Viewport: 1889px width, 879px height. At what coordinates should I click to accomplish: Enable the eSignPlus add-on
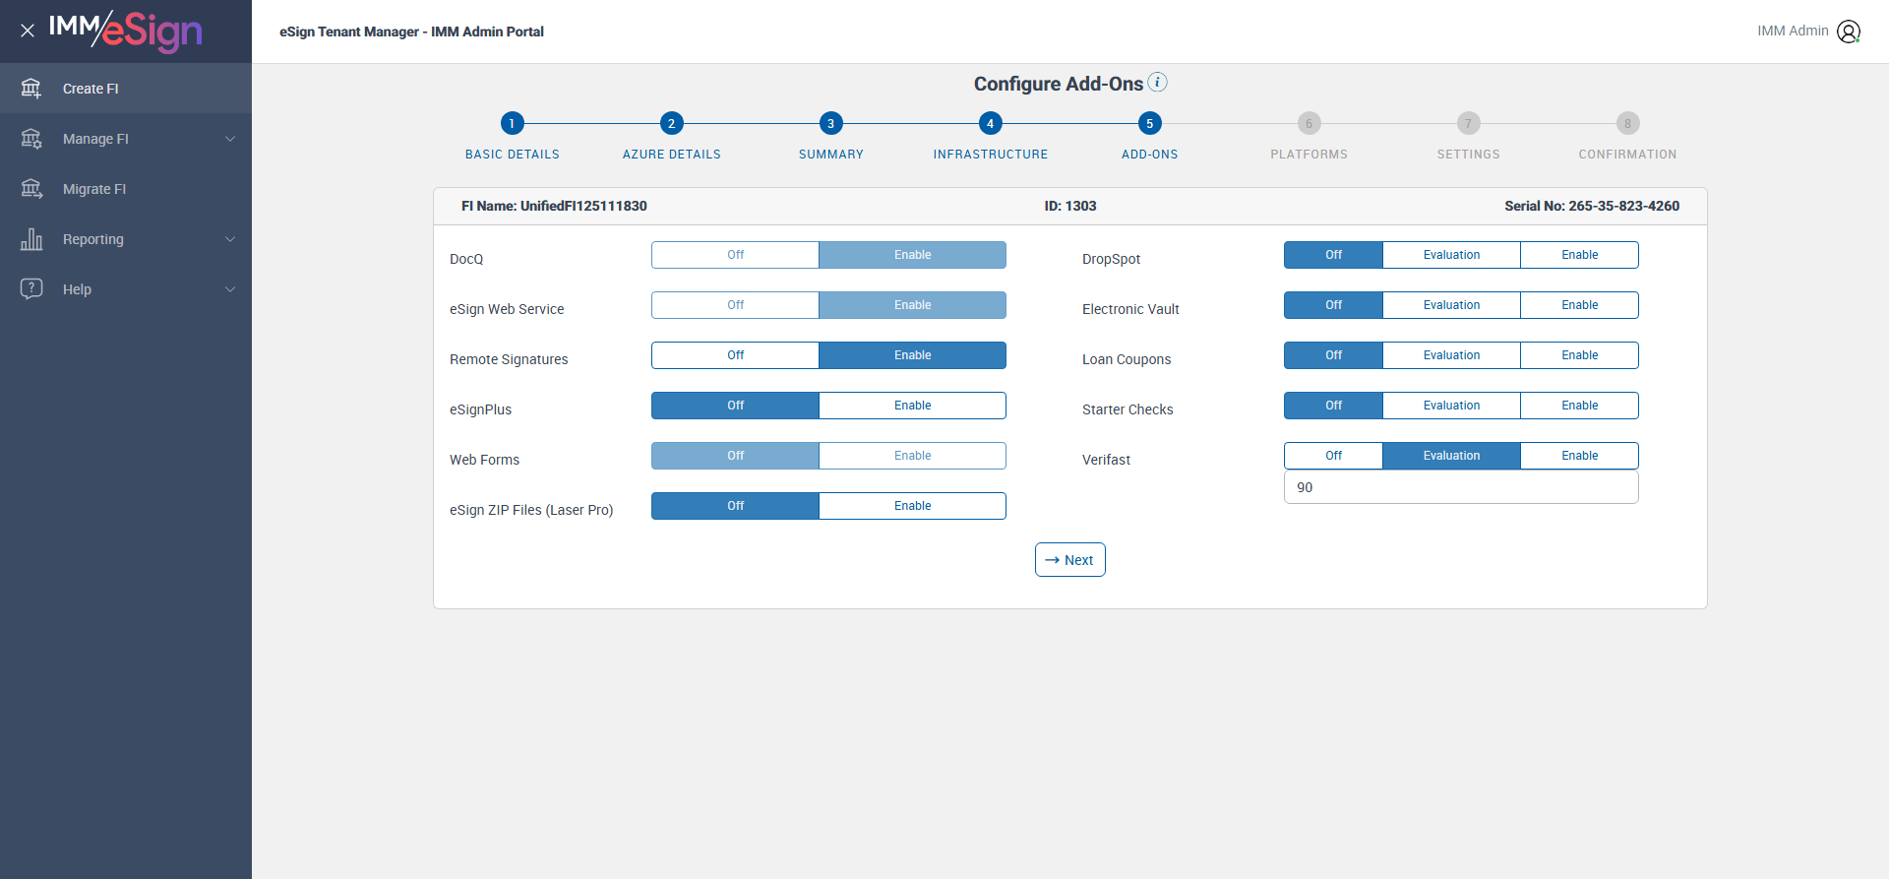tap(912, 406)
